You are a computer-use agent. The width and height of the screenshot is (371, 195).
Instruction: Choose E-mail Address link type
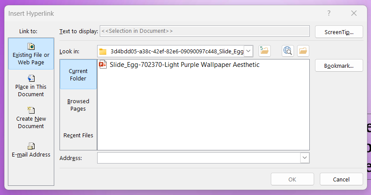point(31,150)
